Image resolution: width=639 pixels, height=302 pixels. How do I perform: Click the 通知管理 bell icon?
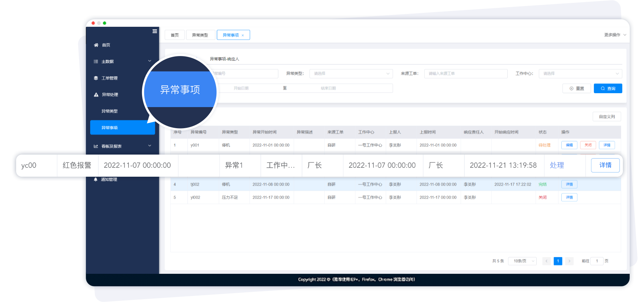coord(96,179)
